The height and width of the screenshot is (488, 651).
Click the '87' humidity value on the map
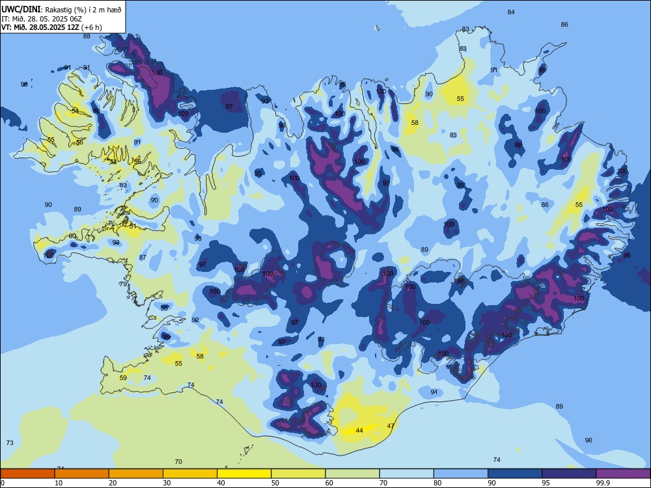coord(143,257)
